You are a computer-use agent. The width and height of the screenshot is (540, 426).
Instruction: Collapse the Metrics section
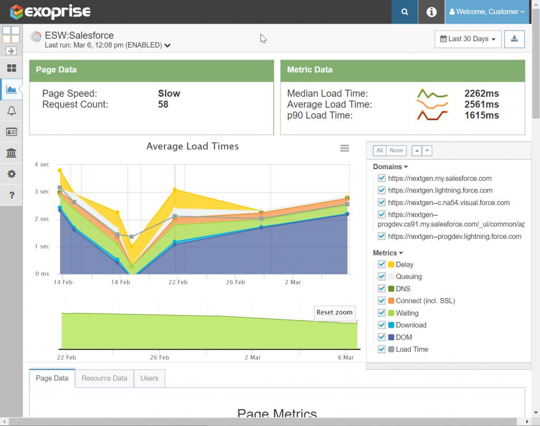tap(388, 253)
